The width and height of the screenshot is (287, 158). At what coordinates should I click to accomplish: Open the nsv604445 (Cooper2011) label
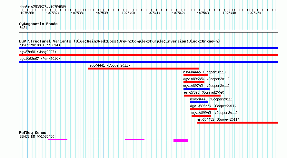pos(204,72)
